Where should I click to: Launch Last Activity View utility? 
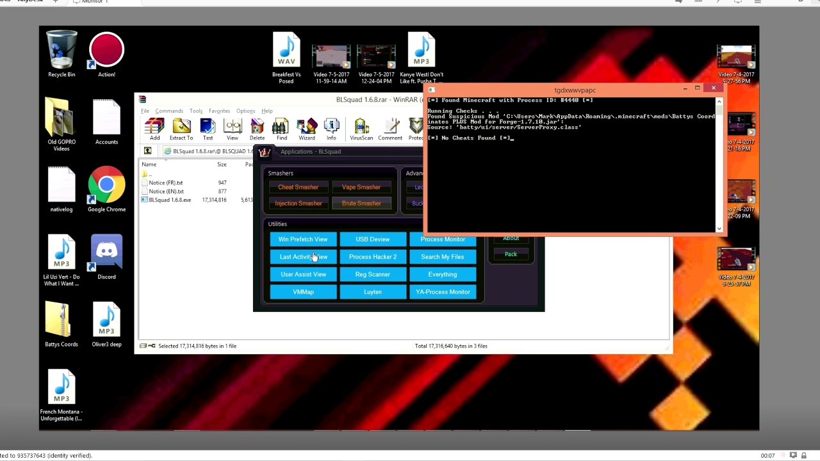[303, 257]
